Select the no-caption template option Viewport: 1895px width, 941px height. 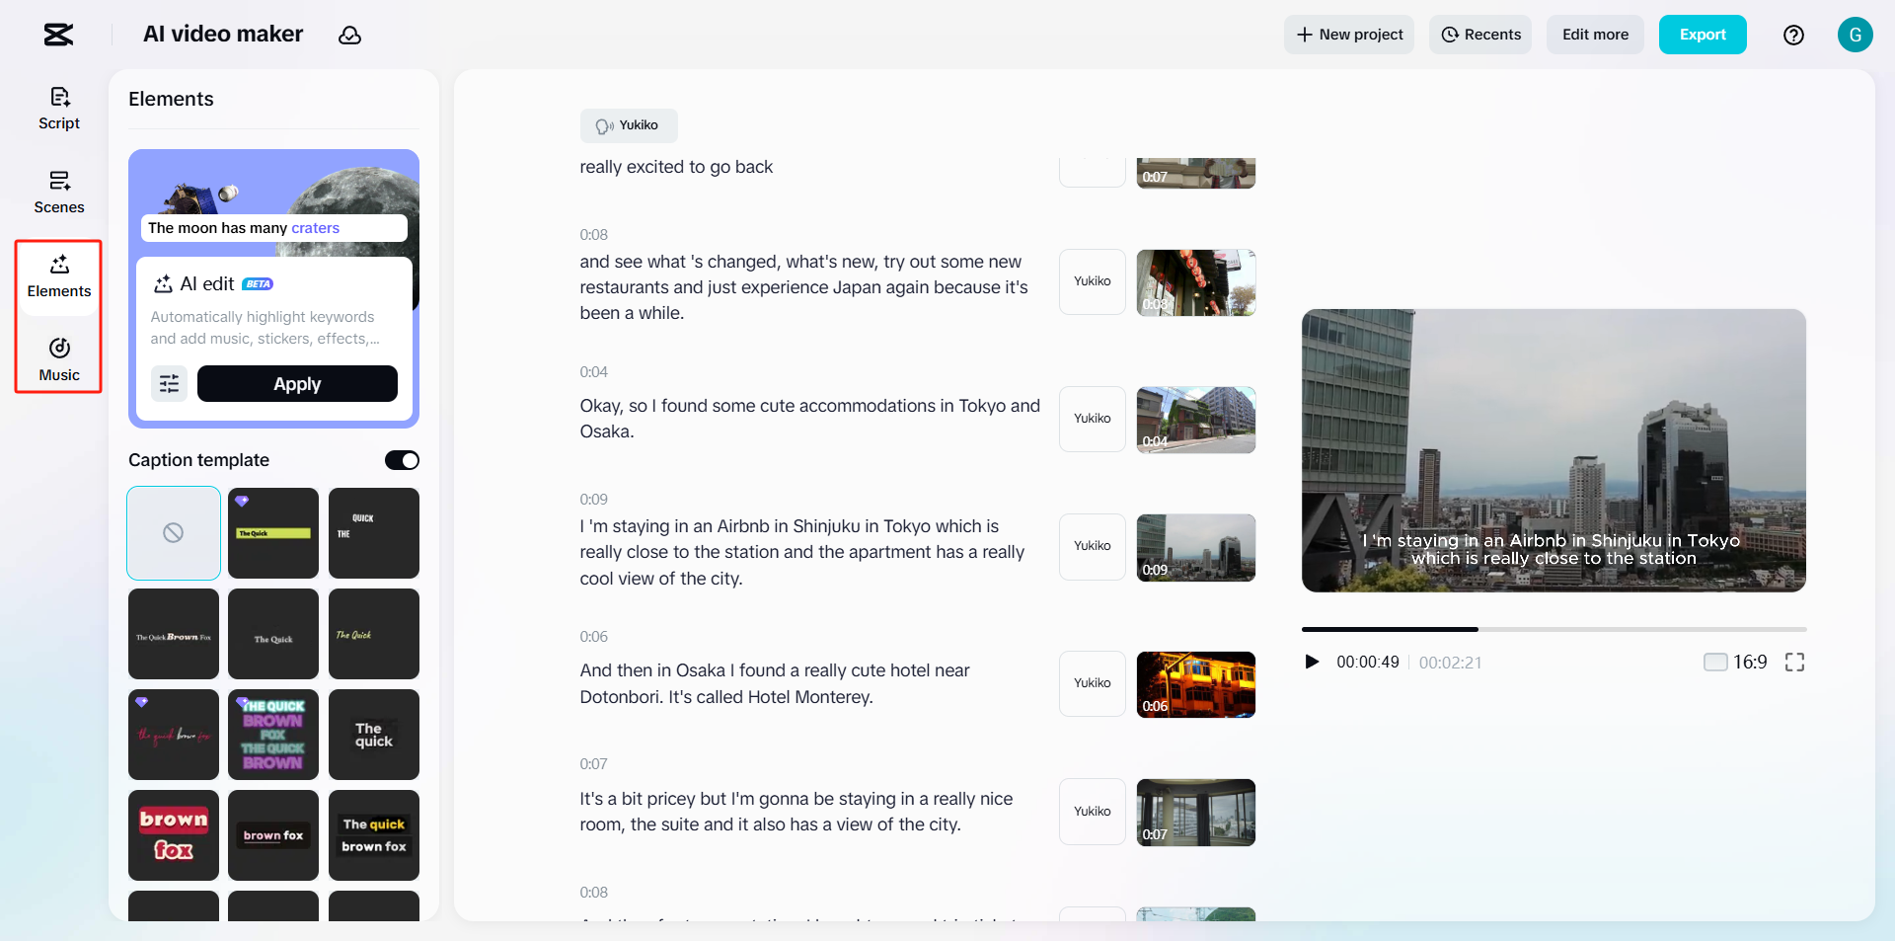174,533
